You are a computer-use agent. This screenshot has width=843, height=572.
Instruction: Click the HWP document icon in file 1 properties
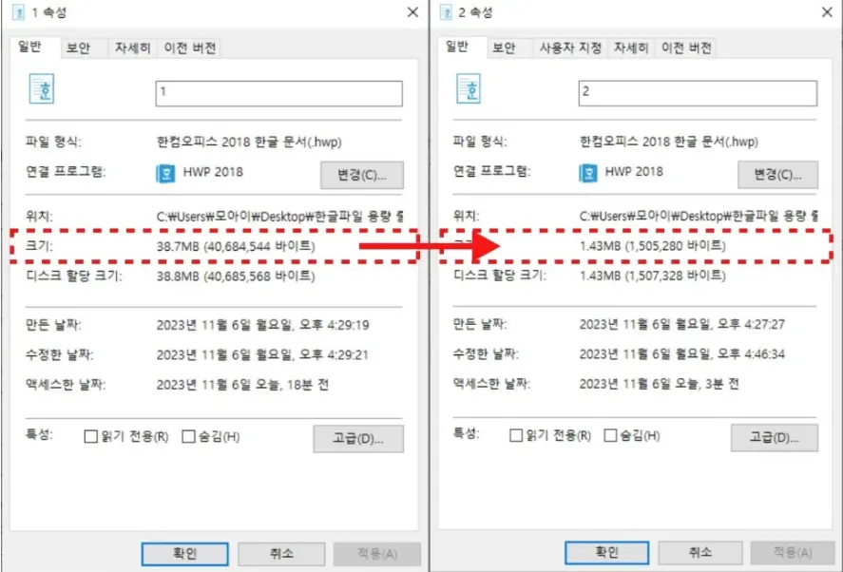[x=42, y=88]
